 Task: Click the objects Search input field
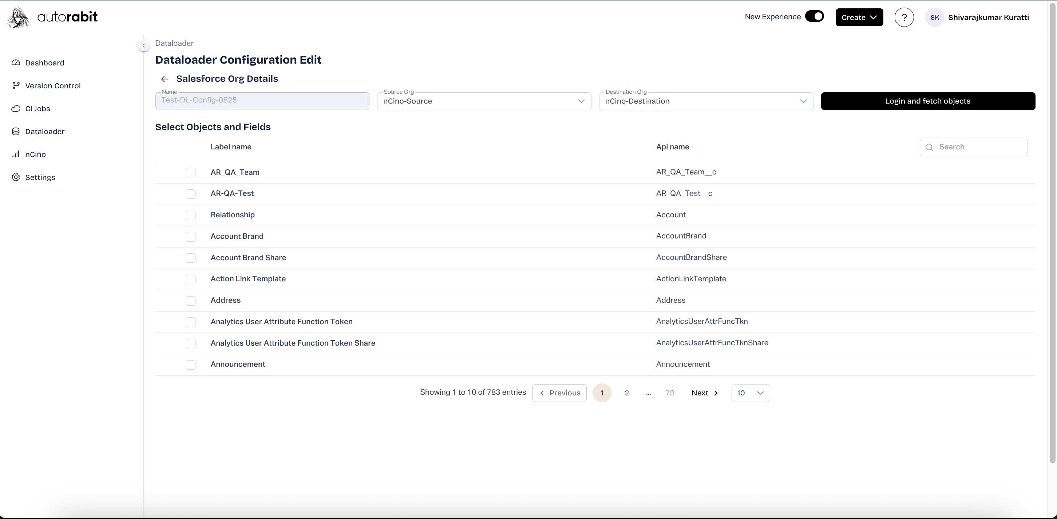tap(979, 147)
